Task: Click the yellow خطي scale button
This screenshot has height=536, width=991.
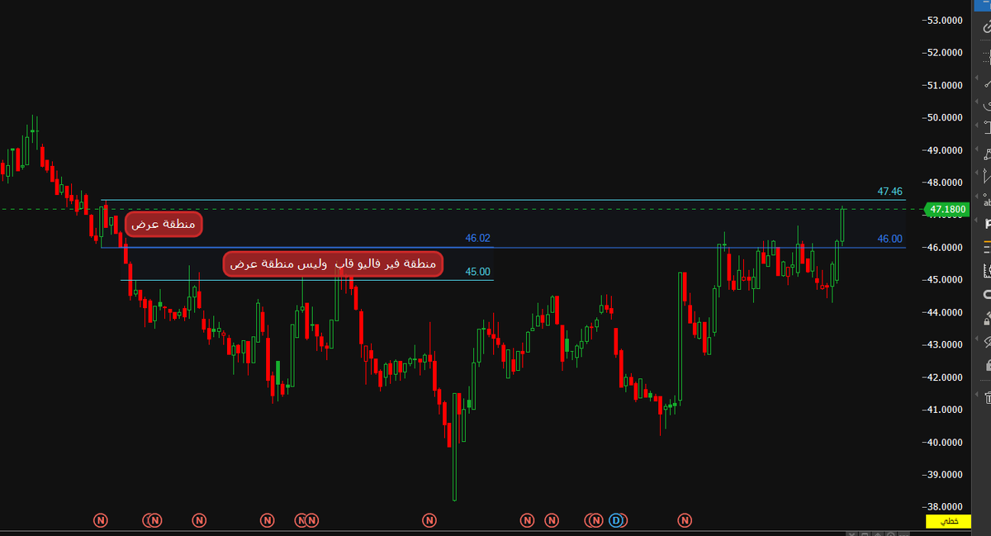Action: point(946,522)
